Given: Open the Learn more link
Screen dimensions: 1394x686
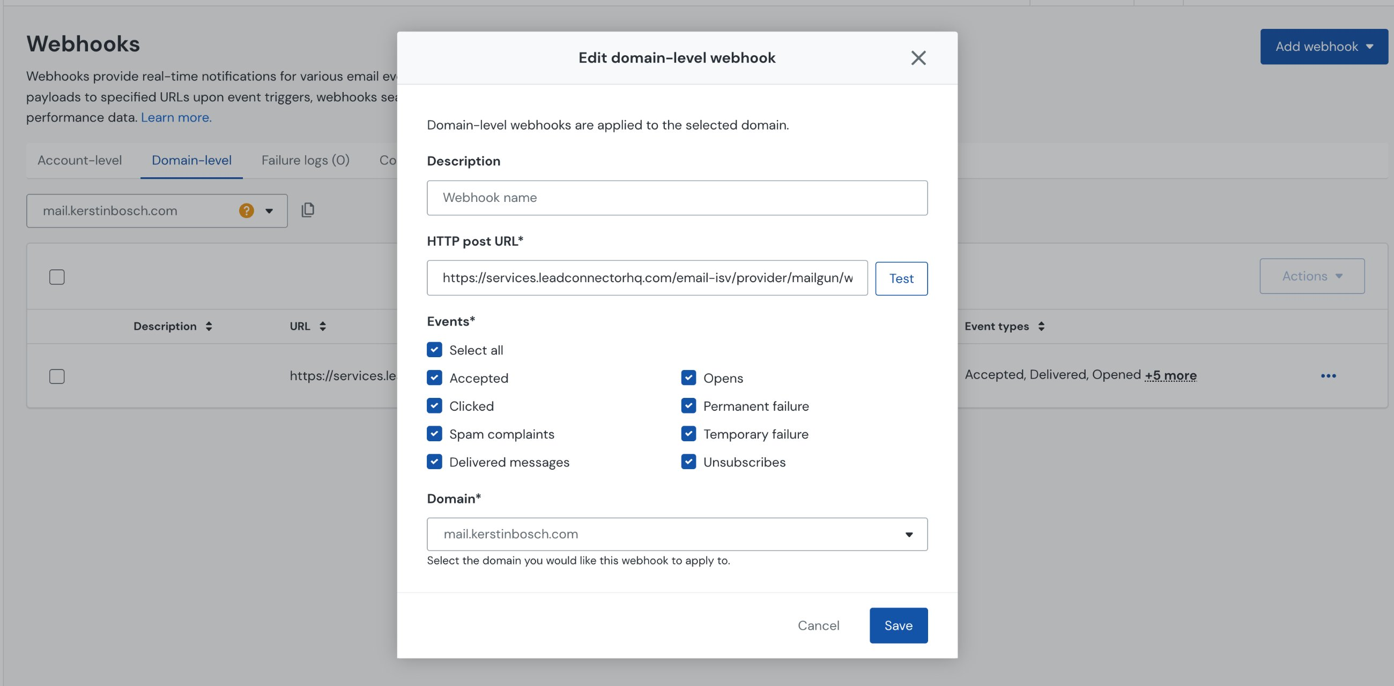Looking at the screenshot, I should (176, 117).
